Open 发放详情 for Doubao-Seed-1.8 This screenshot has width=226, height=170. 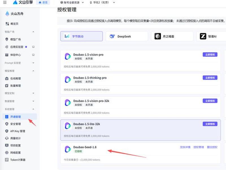[185, 147]
